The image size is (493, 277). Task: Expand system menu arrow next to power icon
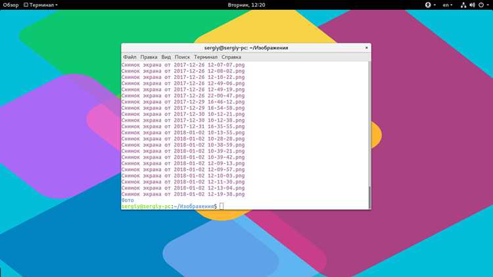point(488,5)
